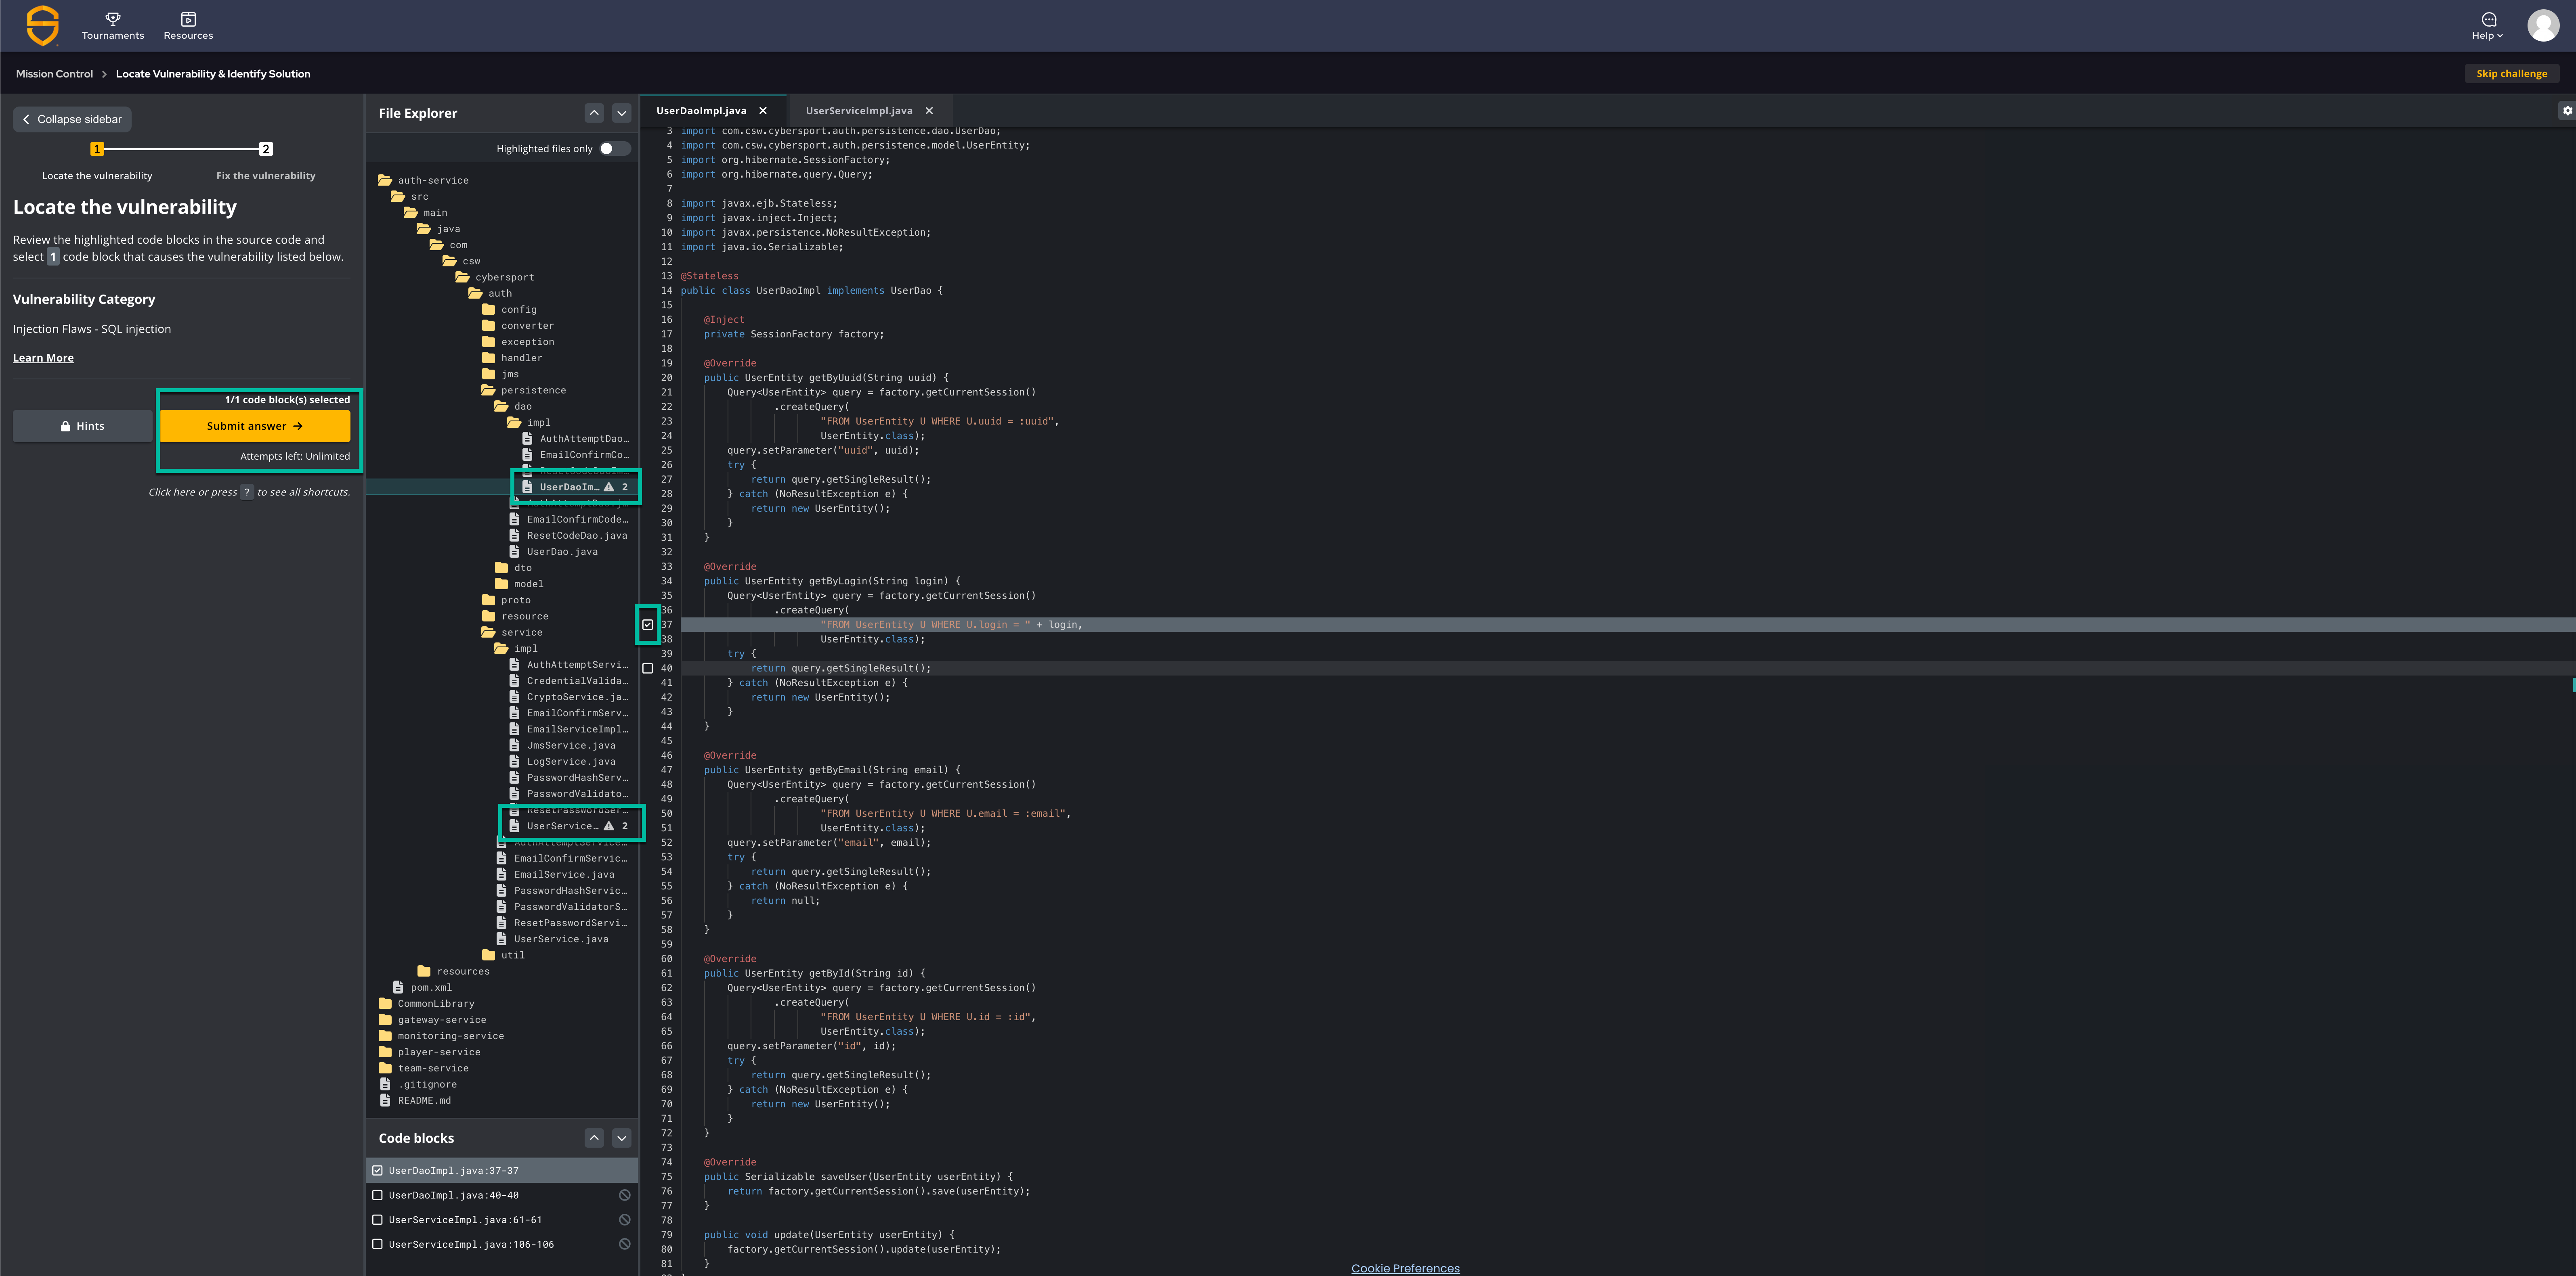The width and height of the screenshot is (2576, 1276).
Task: Open the Learn More link
Action: pyautogui.click(x=43, y=358)
